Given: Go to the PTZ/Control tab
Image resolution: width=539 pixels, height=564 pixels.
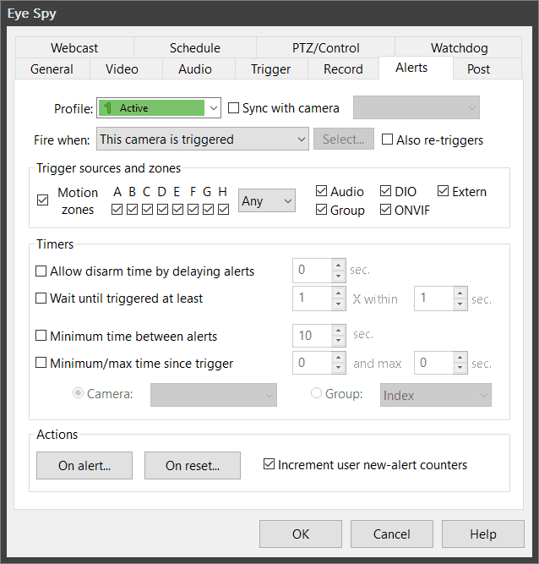Looking at the screenshot, I should pyautogui.click(x=325, y=47).
